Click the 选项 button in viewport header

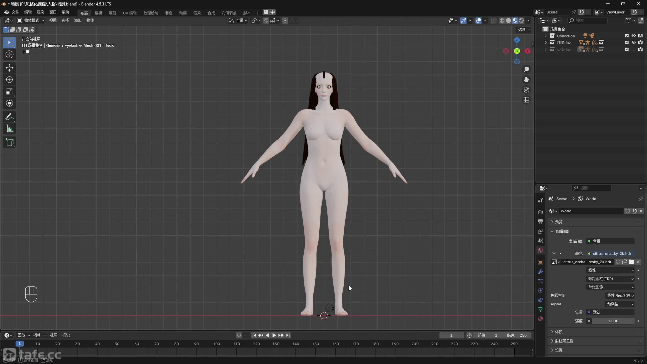(x=524, y=30)
